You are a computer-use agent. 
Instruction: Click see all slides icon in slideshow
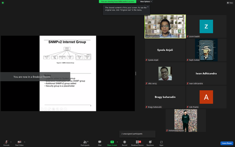(54, 109)
